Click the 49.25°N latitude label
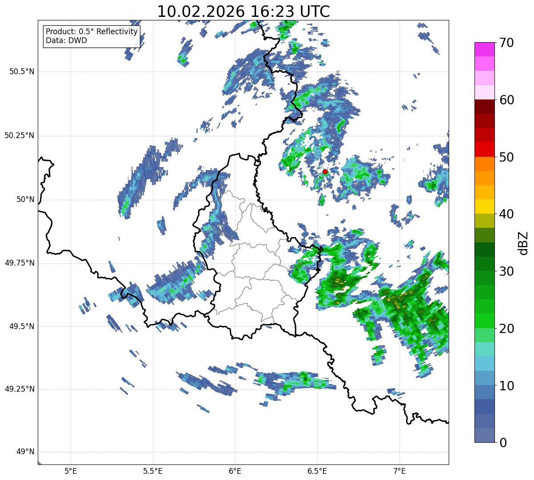534x480 pixels. pos(20,389)
